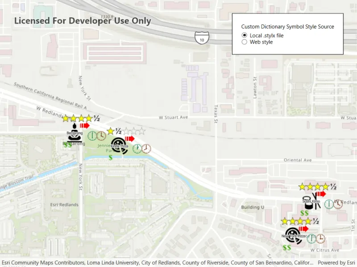Click the Oriental Ave street label
The height and width of the screenshot is (267, 357).
tap(298, 160)
